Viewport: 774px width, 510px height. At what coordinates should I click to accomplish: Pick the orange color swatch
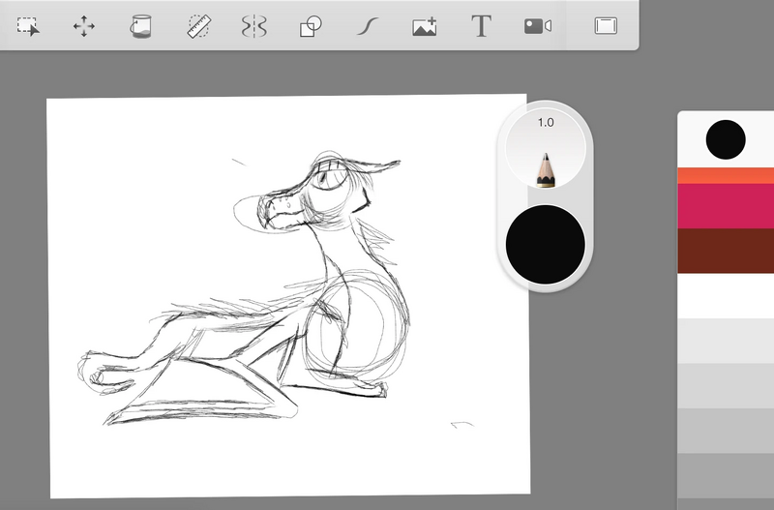click(725, 175)
